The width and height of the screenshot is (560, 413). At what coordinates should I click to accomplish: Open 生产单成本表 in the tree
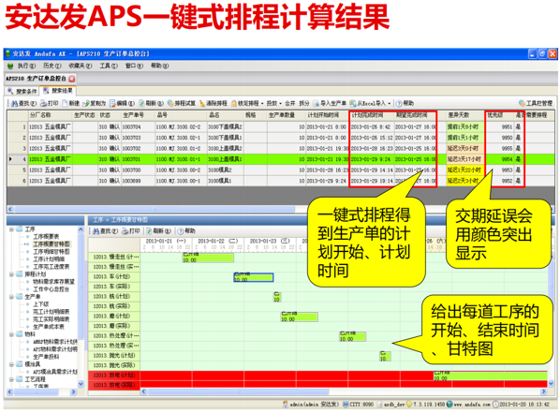click(x=49, y=327)
